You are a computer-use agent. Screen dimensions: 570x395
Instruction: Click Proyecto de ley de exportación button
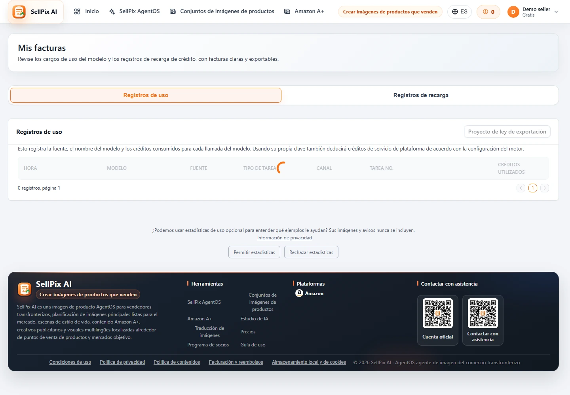coord(507,132)
